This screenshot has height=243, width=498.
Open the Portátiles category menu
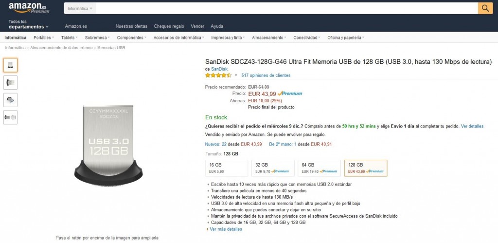click(x=44, y=37)
